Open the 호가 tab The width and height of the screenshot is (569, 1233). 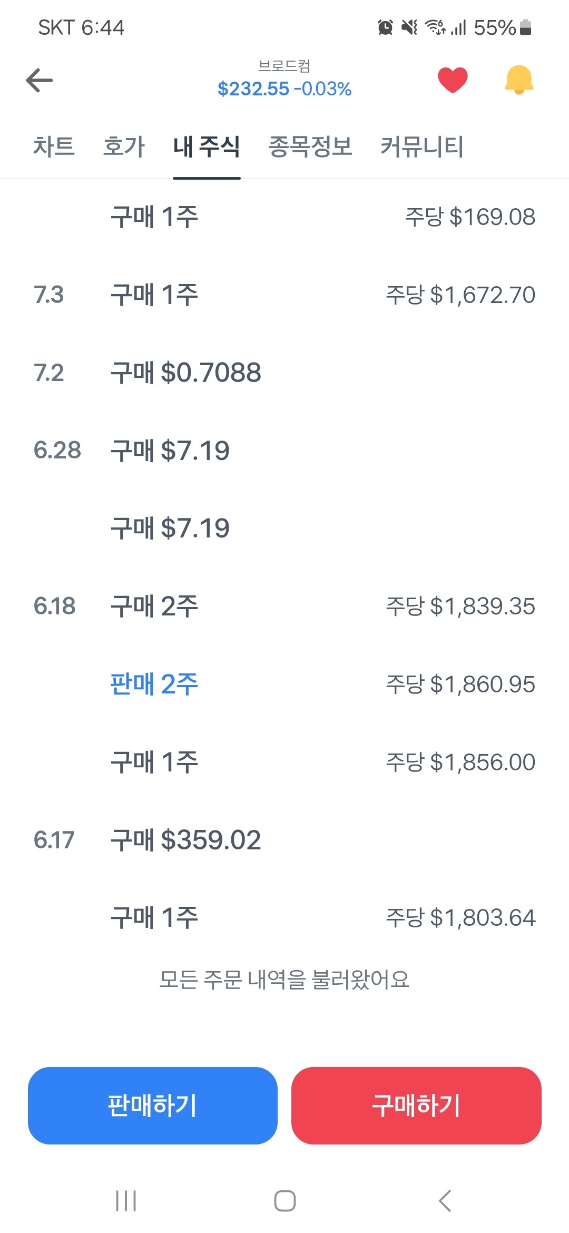[124, 146]
